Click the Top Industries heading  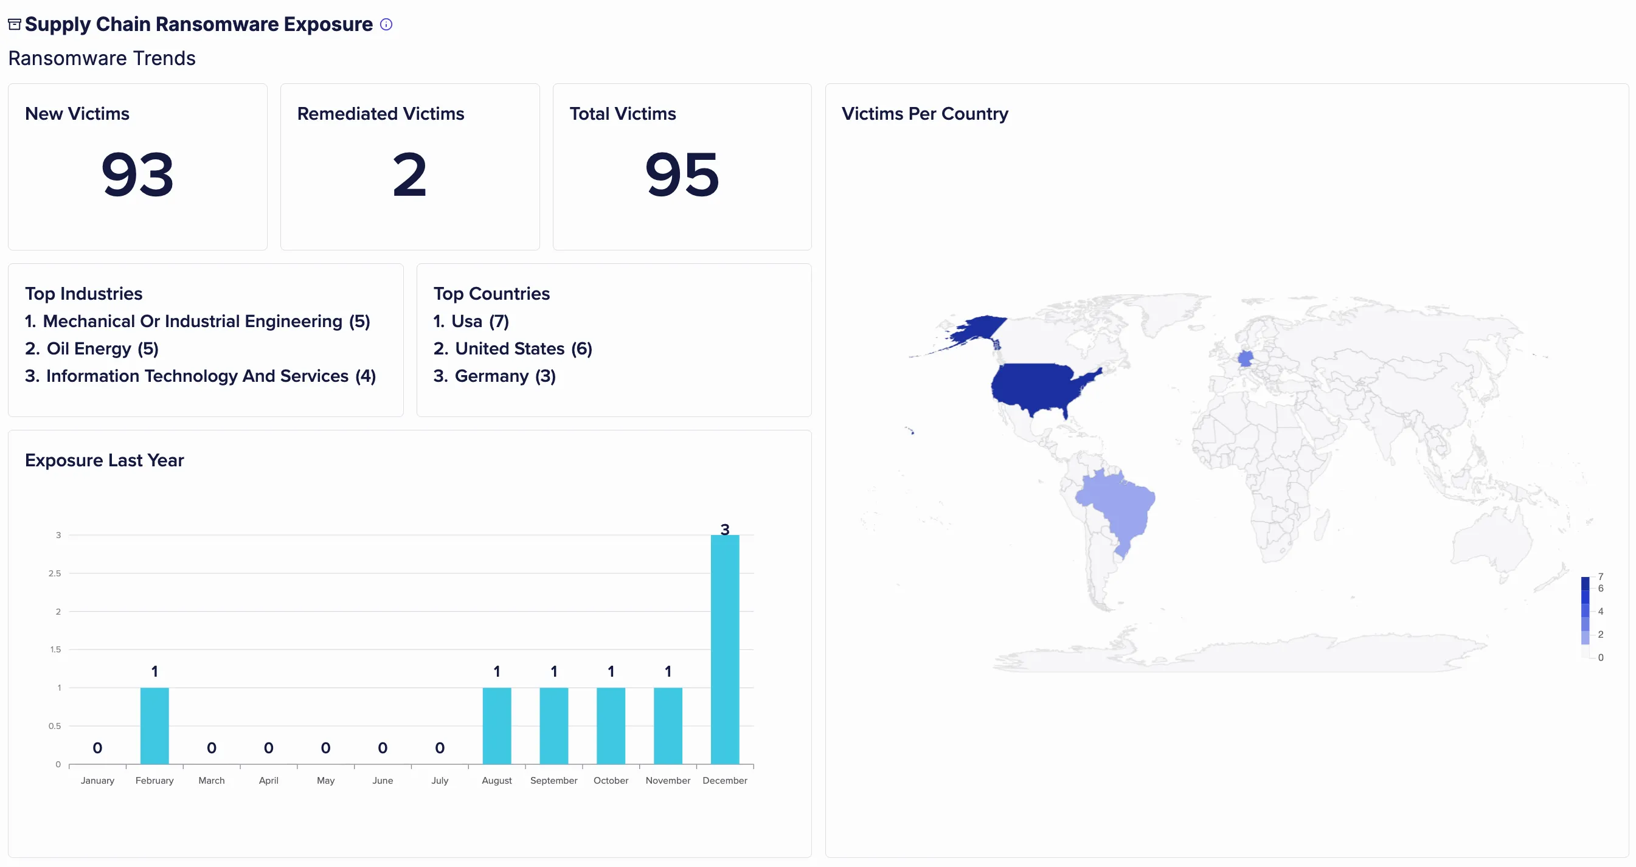click(84, 293)
